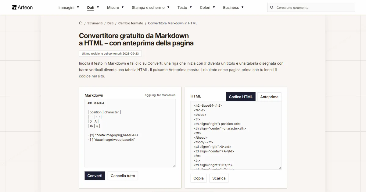
Task: Click the '| position | character |' line
Action: coord(104,112)
